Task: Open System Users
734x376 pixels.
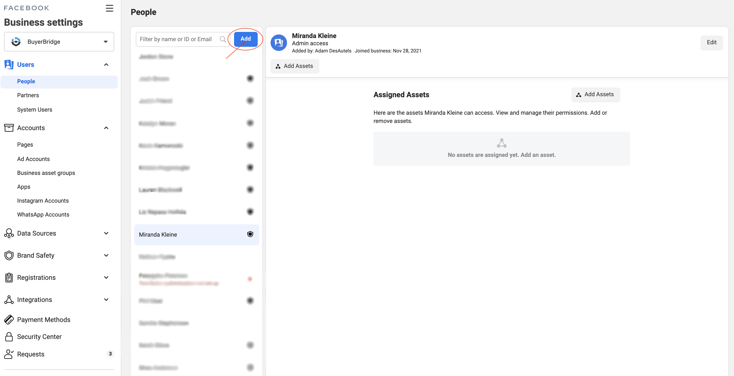Action: click(34, 110)
